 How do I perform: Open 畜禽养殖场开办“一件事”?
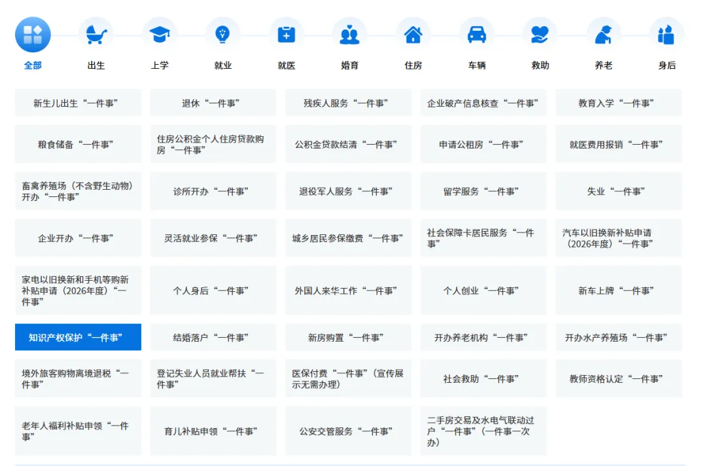tap(78, 191)
